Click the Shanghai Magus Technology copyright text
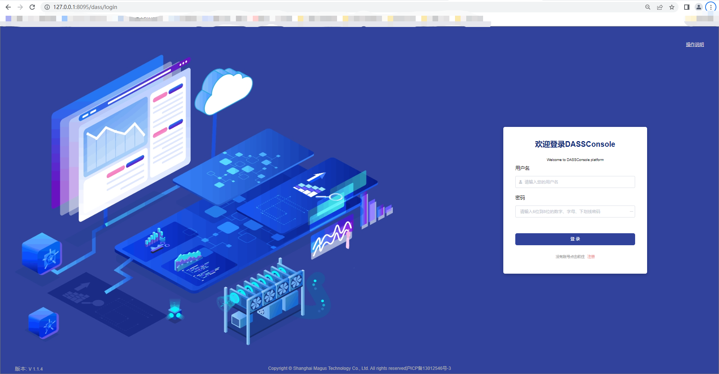This screenshot has height=374, width=719. [359, 368]
